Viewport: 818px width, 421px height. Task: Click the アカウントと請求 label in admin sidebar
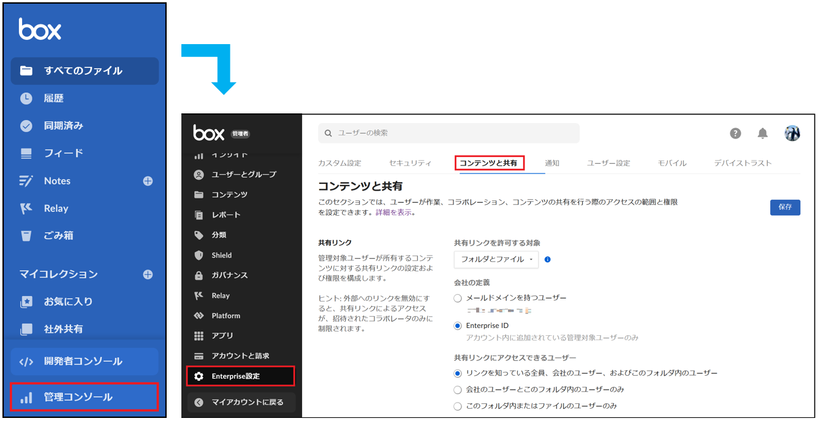coord(240,356)
